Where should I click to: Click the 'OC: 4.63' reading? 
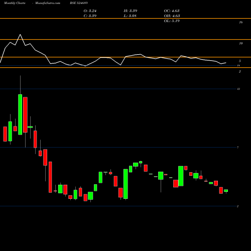click(x=172, y=11)
